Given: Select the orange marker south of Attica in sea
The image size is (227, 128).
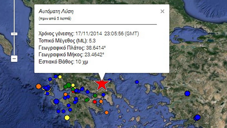Looking at the screenshot, I should coord(106,112).
